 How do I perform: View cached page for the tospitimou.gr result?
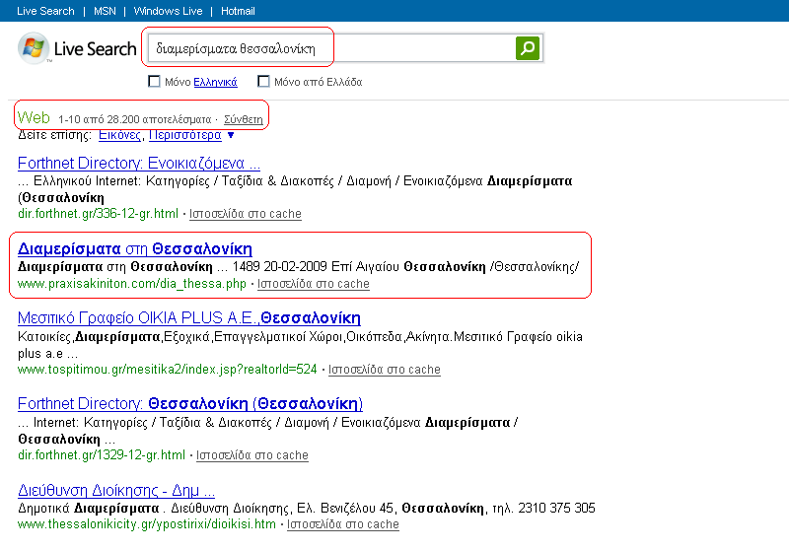coord(385,370)
